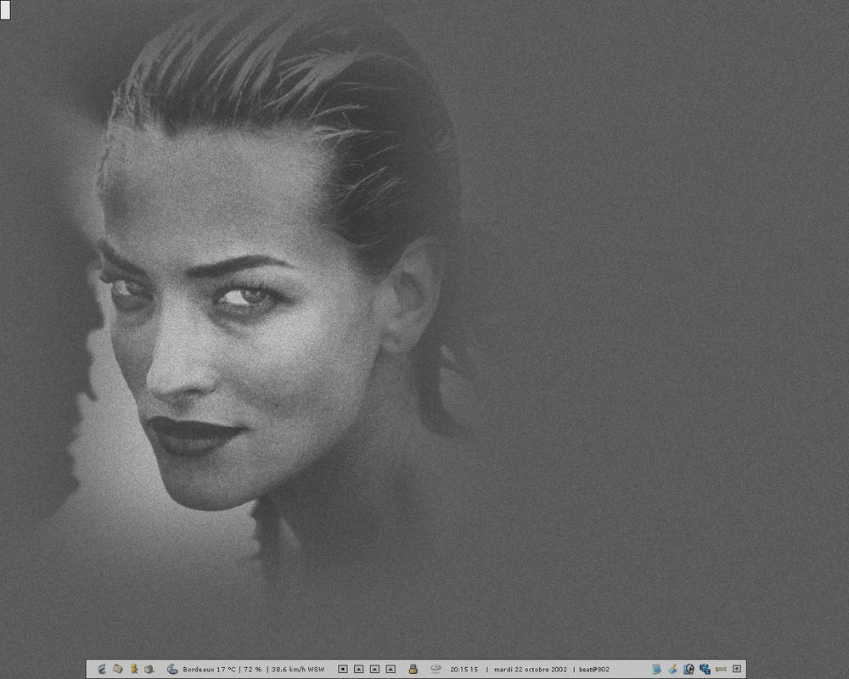Click the network computers tray icon
This screenshot has width=849, height=679.
coord(705,669)
